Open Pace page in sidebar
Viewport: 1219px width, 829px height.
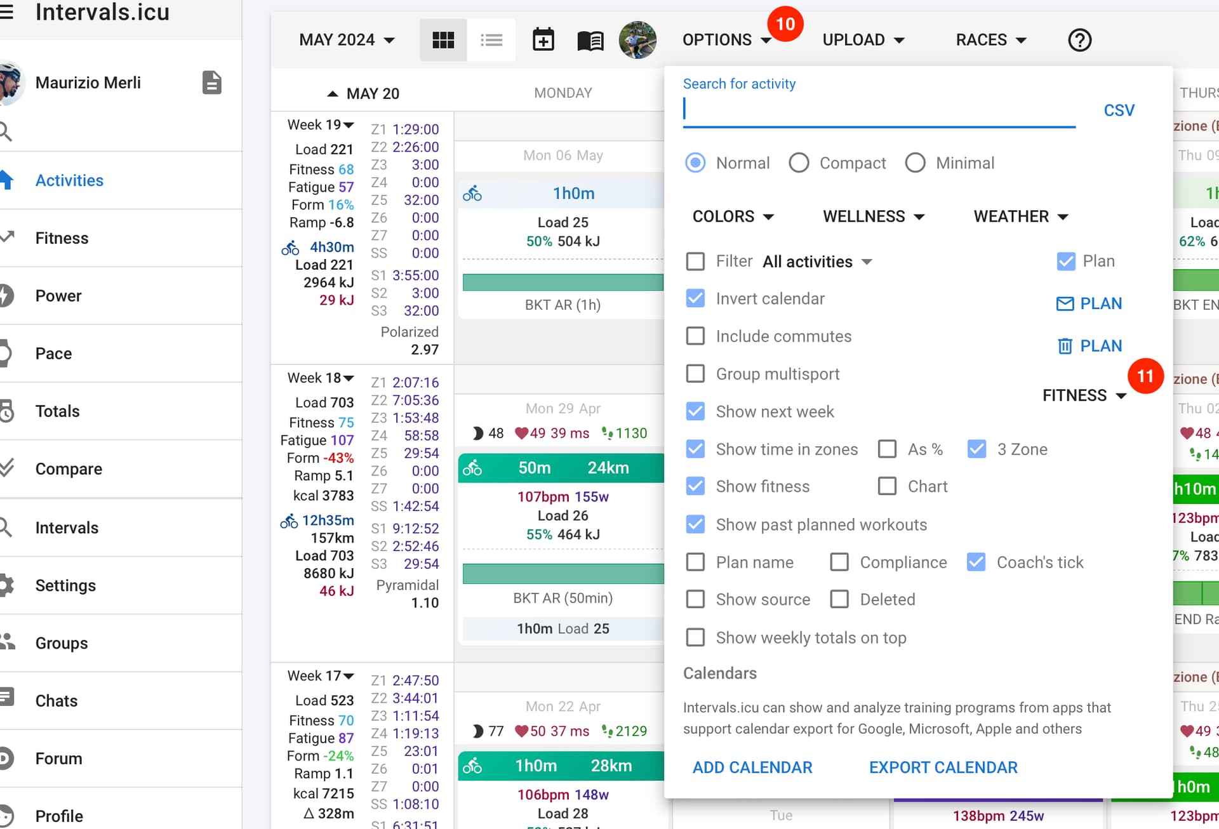pos(53,354)
